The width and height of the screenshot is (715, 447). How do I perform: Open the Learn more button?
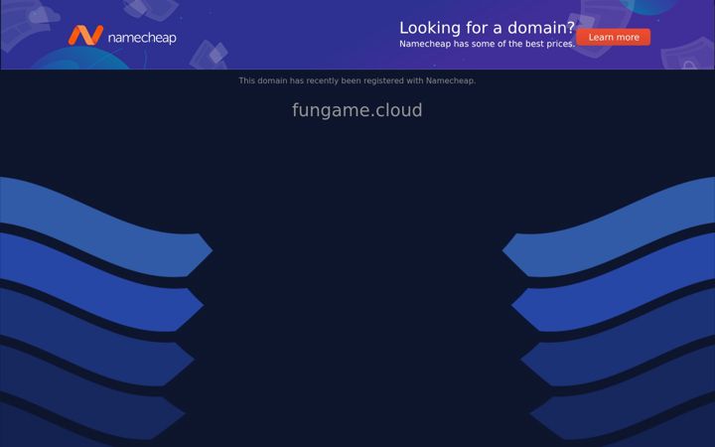pos(614,37)
